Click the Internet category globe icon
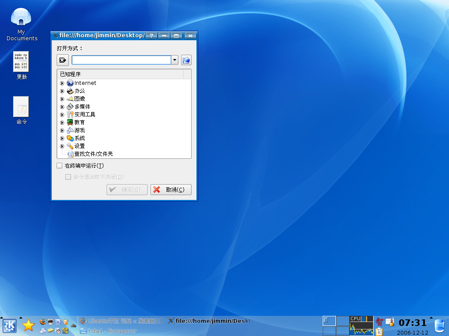 point(70,83)
